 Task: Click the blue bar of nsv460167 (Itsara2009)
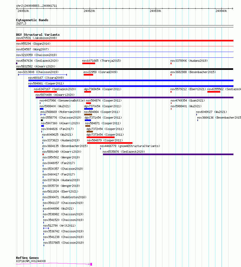click(131, 80)
